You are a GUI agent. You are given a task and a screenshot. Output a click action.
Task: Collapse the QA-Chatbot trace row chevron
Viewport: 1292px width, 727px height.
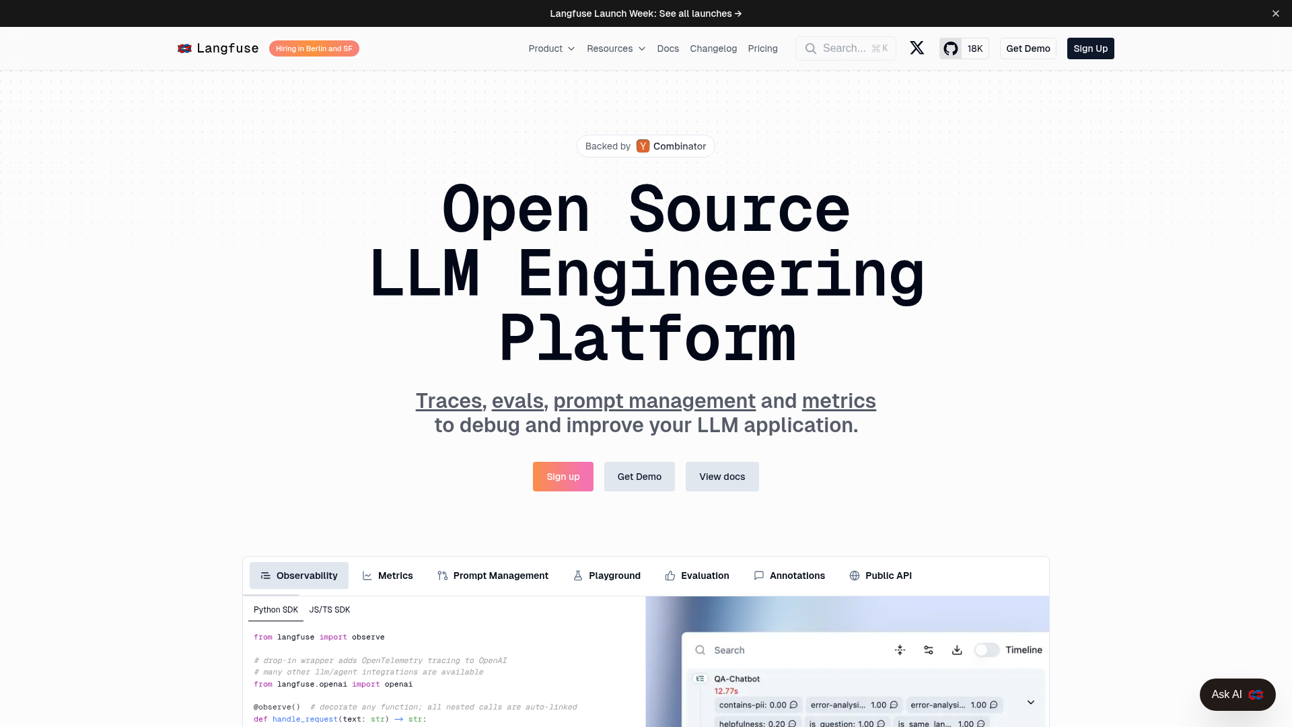coord(1030,701)
